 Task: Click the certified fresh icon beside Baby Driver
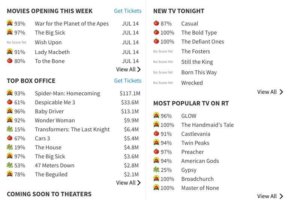[10, 111]
